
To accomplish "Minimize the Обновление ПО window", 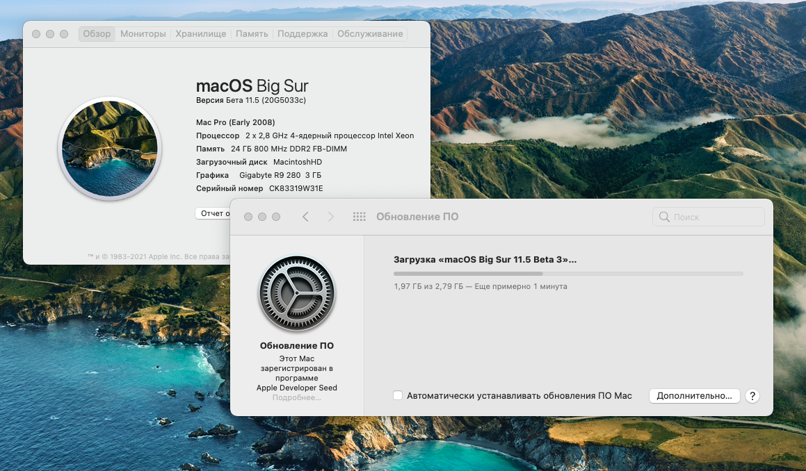I will click(262, 217).
